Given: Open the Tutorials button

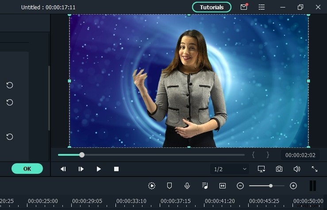Looking at the screenshot, I should tap(212, 7).
